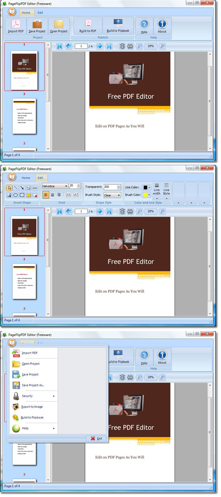Toggle the first thumbnail-grid icon in the top window
Screen dimensions: 221x497
point(122,46)
